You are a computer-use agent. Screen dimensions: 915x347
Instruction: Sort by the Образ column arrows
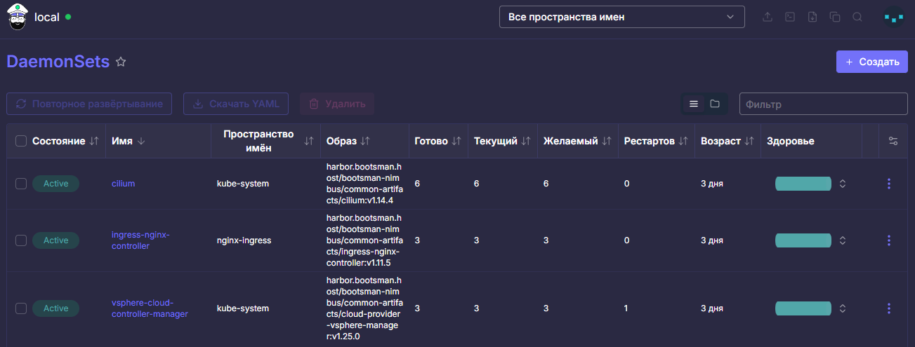pyautogui.click(x=365, y=141)
